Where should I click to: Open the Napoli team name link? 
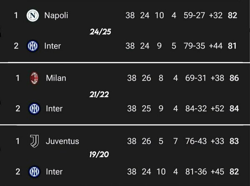click(x=56, y=15)
